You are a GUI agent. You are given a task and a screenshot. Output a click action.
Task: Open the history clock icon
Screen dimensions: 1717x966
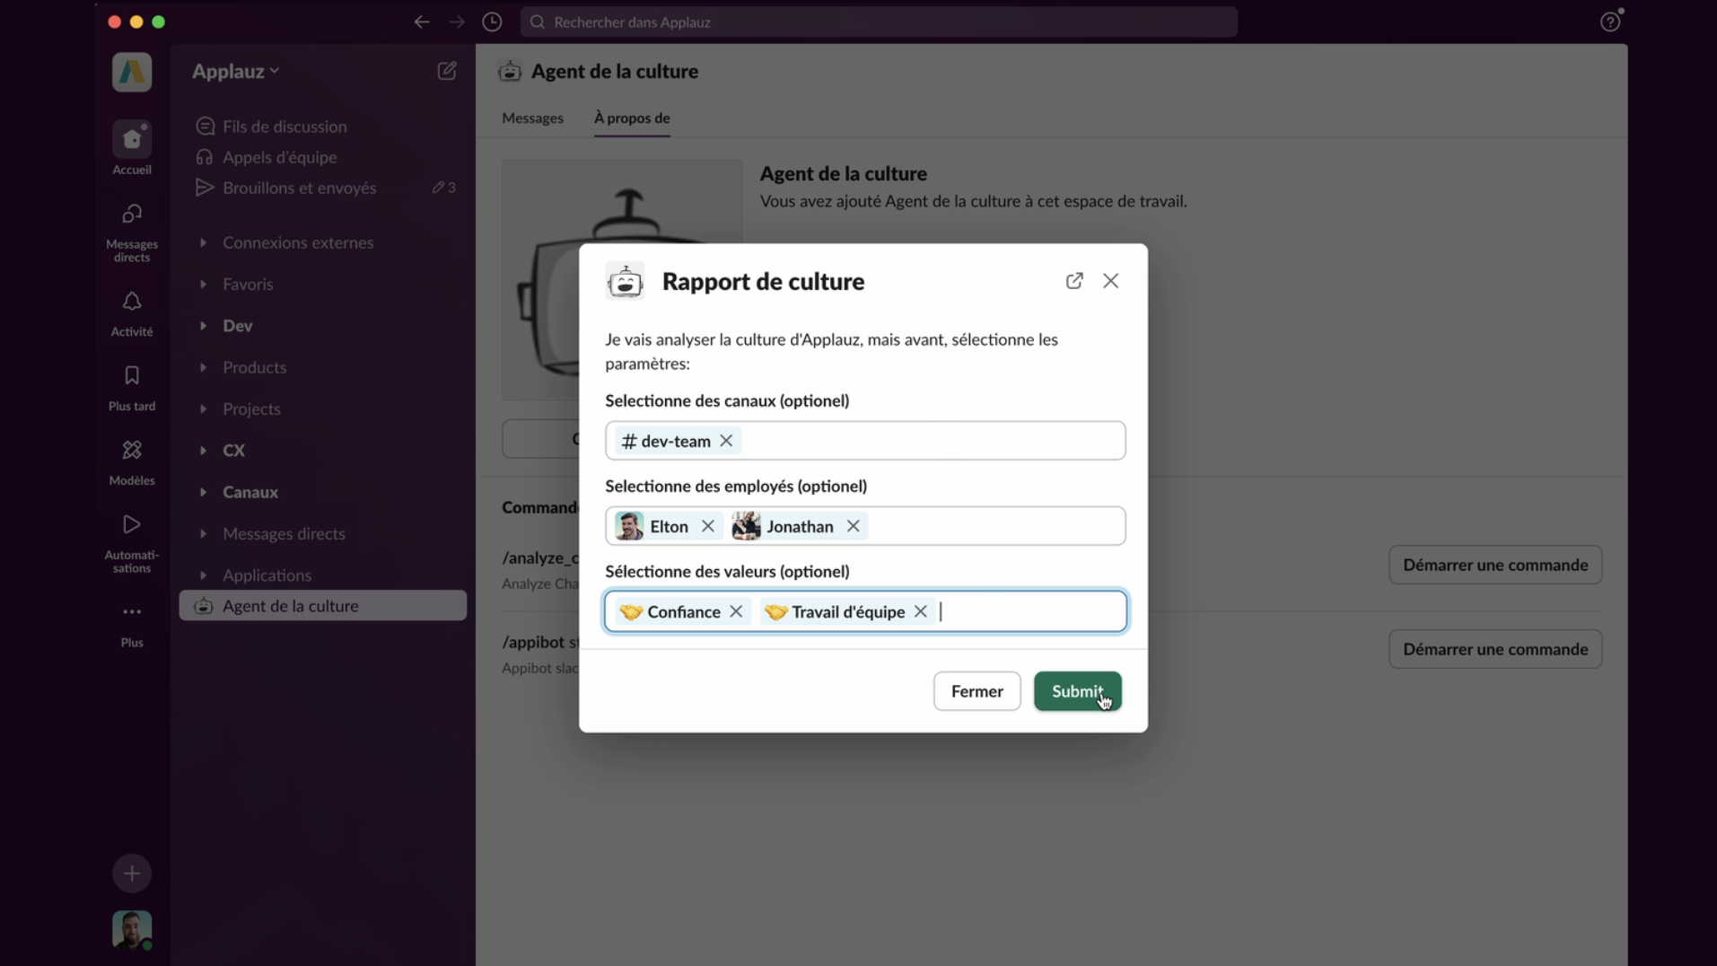[x=492, y=22]
